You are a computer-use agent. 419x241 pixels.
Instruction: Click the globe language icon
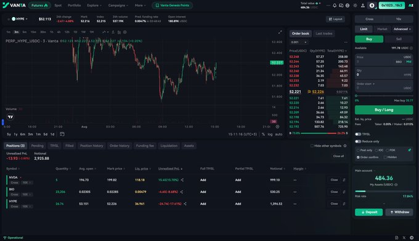click(348, 6)
